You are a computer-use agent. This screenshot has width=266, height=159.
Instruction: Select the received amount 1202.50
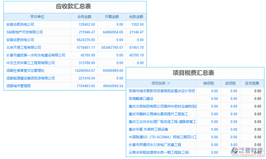click(x=138, y=24)
